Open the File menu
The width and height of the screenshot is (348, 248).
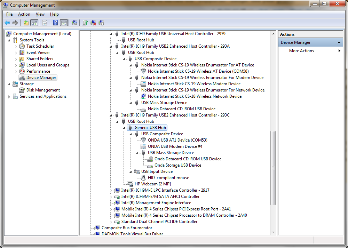[x=9, y=14]
